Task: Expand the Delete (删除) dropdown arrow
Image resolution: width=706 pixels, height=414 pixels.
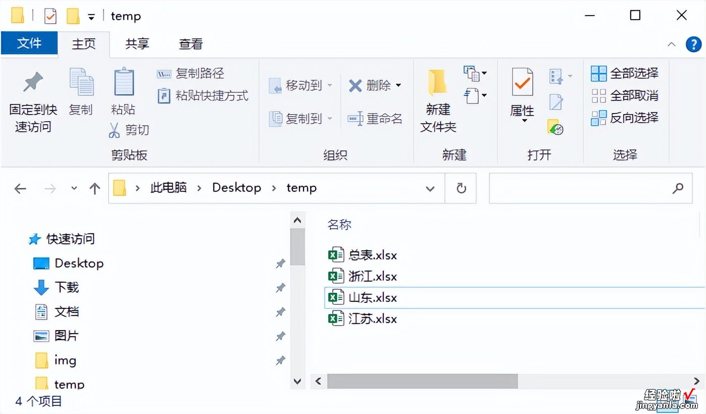Action: point(398,86)
